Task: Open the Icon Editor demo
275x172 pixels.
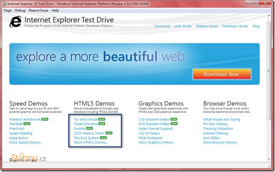Action: [211, 138]
